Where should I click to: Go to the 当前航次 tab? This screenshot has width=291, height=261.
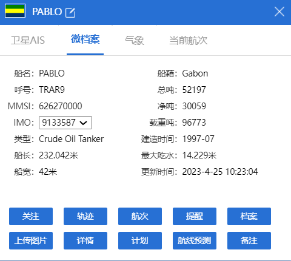click(189, 40)
